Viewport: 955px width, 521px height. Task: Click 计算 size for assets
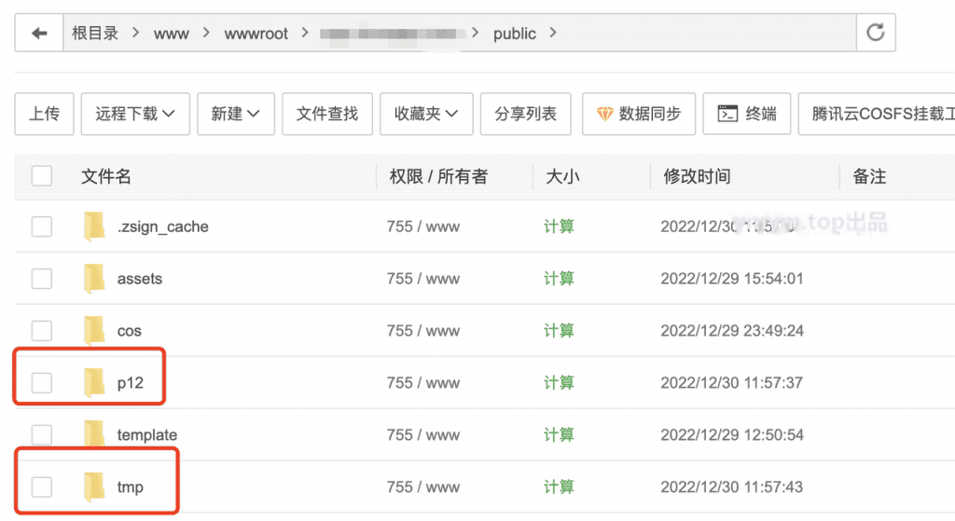pyautogui.click(x=560, y=279)
